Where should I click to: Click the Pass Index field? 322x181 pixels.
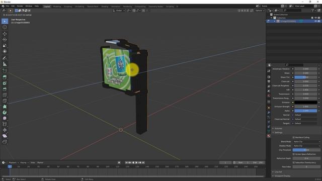[x=306, y=167]
